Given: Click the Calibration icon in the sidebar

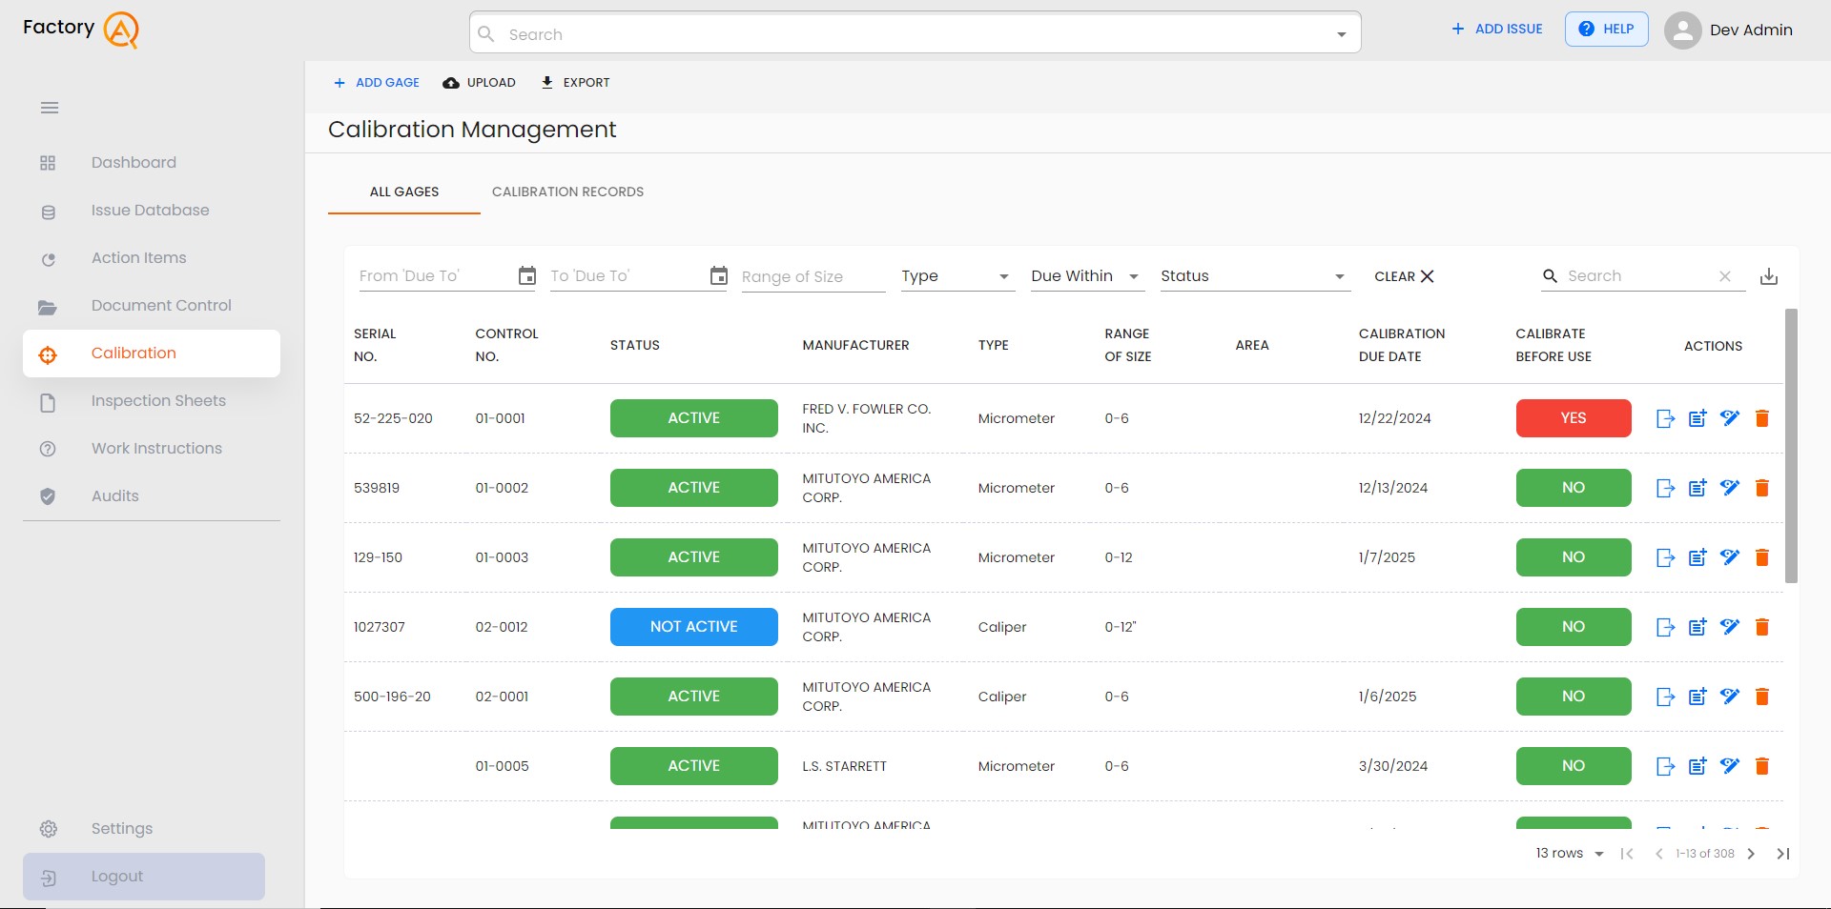Looking at the screenshot, I should [x=48, y=353].
